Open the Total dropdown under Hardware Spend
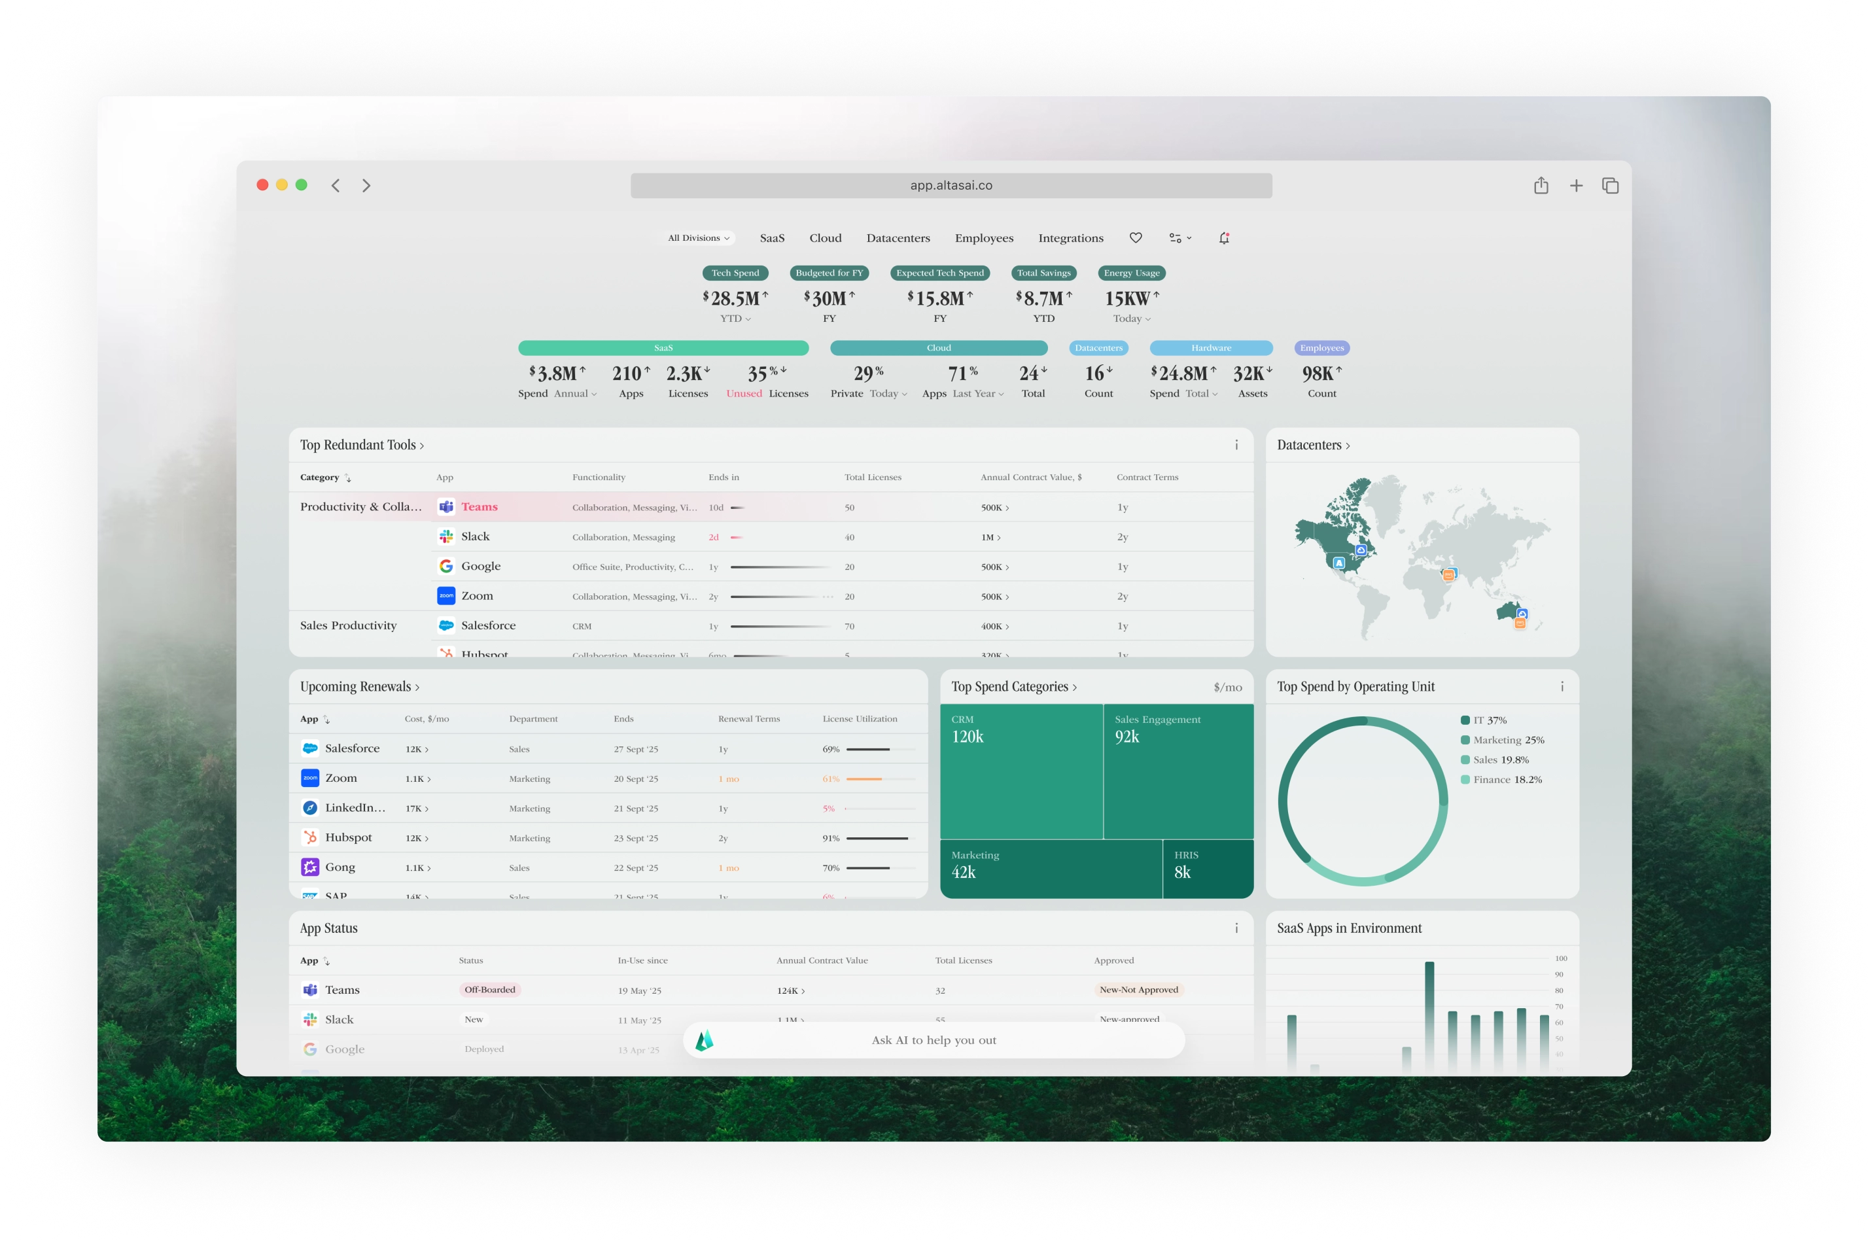The image size is (1869, 1241). [x=1201, y=393]
